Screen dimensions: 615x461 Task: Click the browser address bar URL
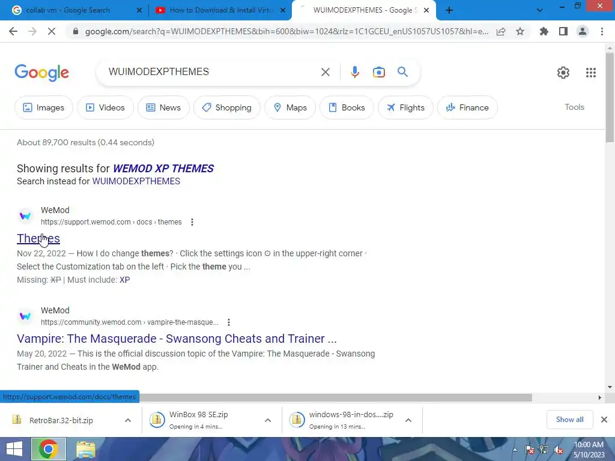[x=286, y=31]
